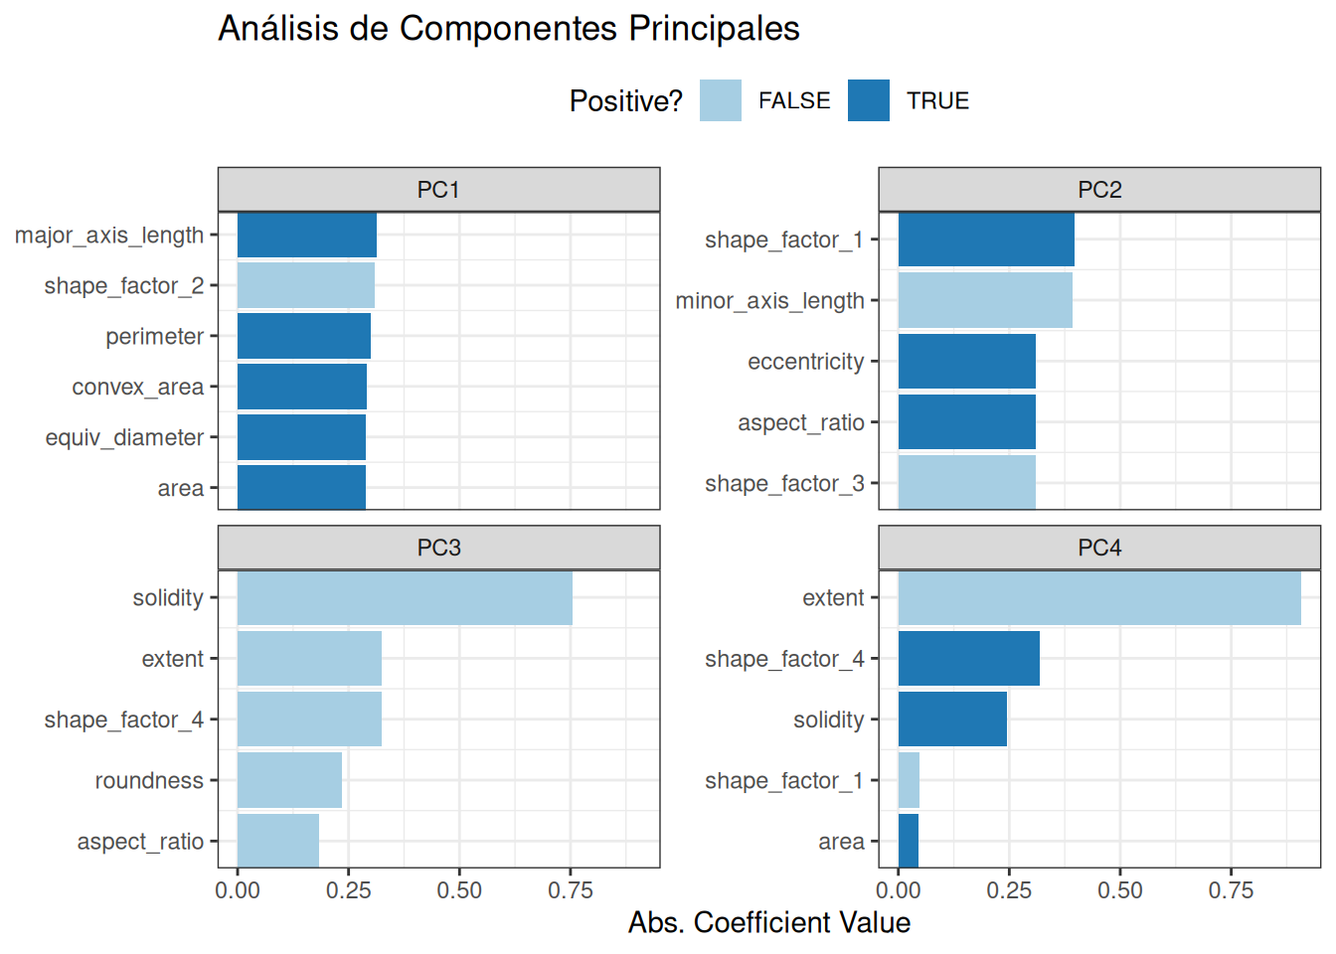Viewport: 1336px width, 954px height.
Task: Select the PC1 facet header
Action: pos(438,190)
